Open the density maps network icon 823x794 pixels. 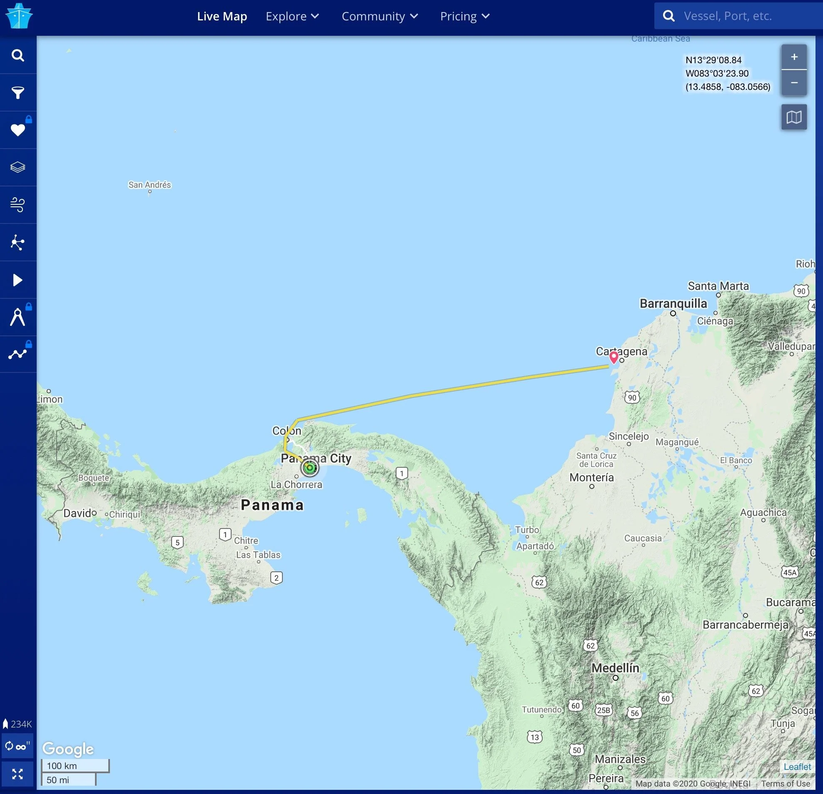point(17,243)
